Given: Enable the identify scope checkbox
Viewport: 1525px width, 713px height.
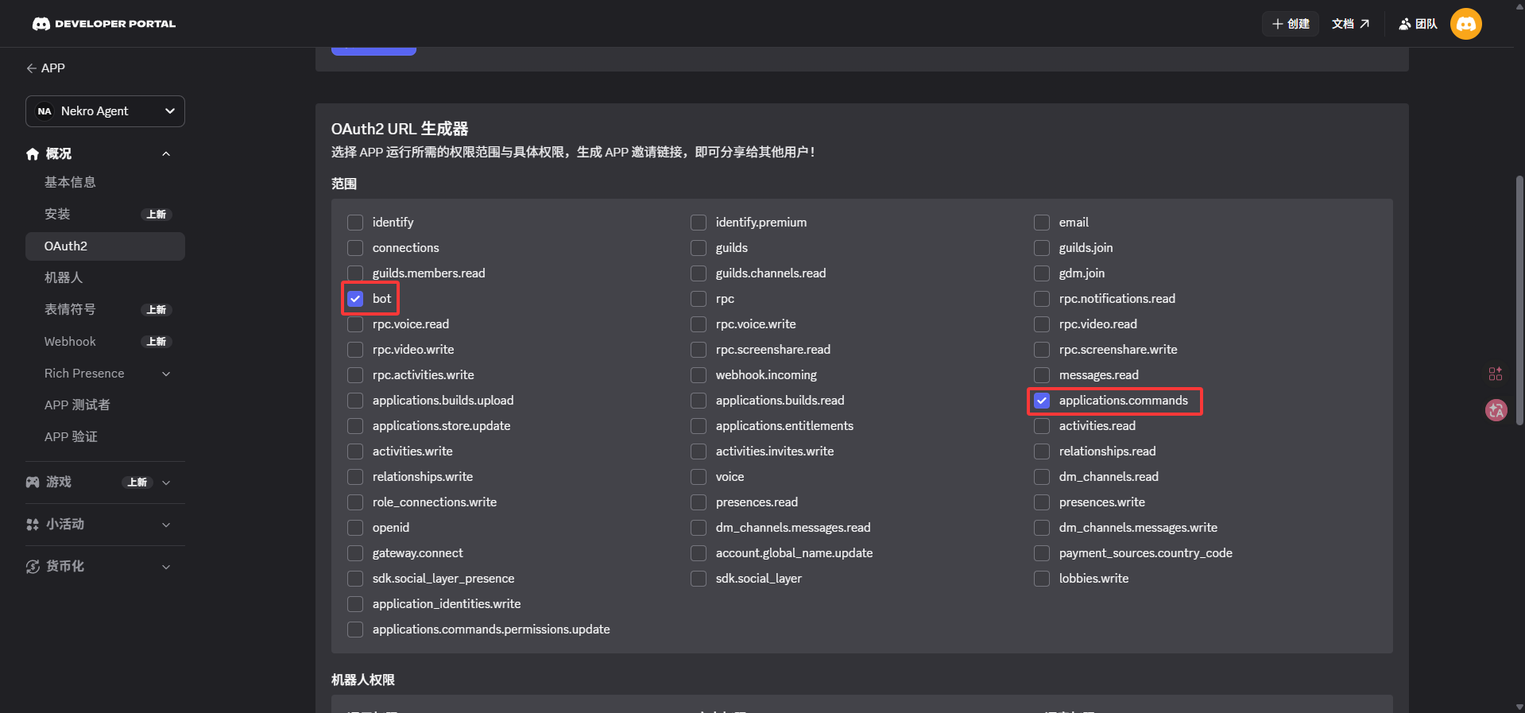Looking at the screenshot, I should pos(355,223).
